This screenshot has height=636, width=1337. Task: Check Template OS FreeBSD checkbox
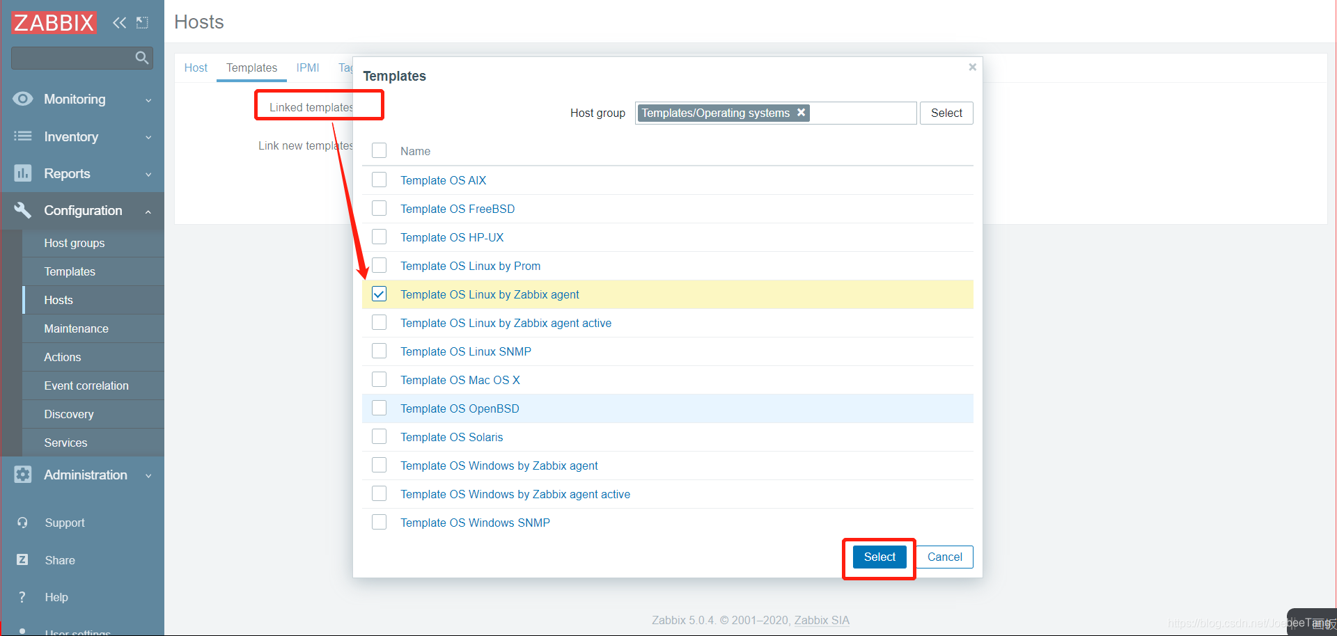click(379, 208)
